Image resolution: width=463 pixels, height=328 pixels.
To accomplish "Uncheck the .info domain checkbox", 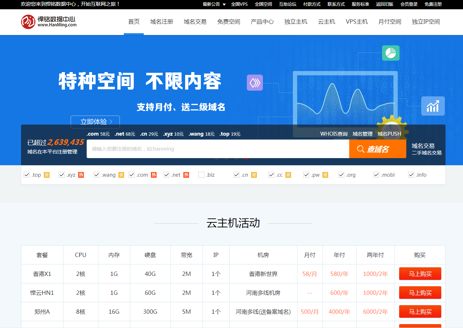I will pos(412,175).
